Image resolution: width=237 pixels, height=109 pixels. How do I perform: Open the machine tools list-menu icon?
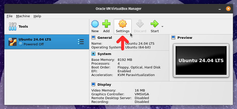pyautogui.click(x=81, y=42)
